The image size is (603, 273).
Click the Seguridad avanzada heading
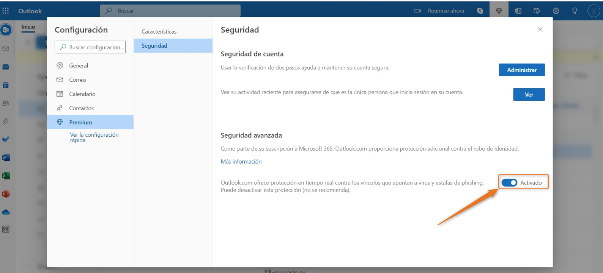pos(251,136)
